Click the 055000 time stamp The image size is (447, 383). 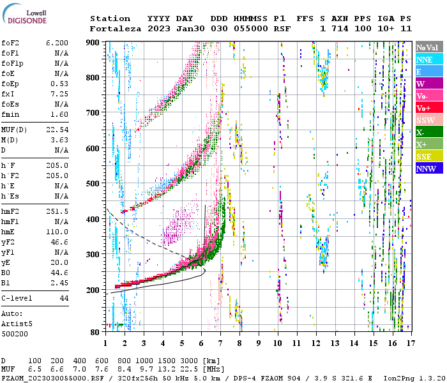click(x=251, y=29)
